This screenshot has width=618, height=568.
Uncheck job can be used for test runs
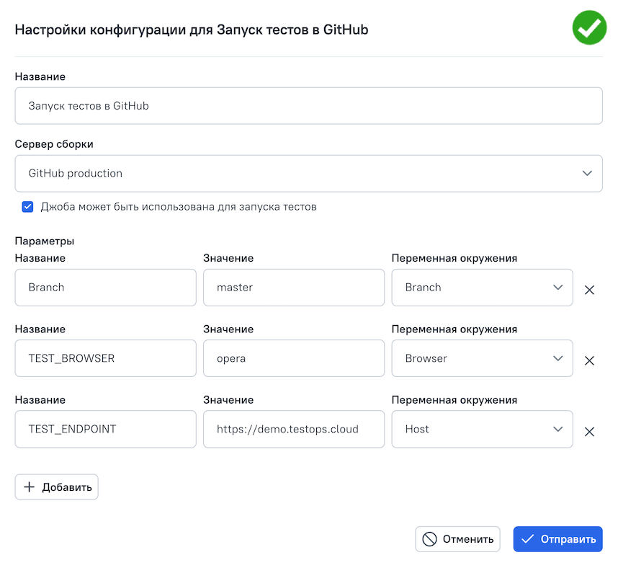pos(28,207)
